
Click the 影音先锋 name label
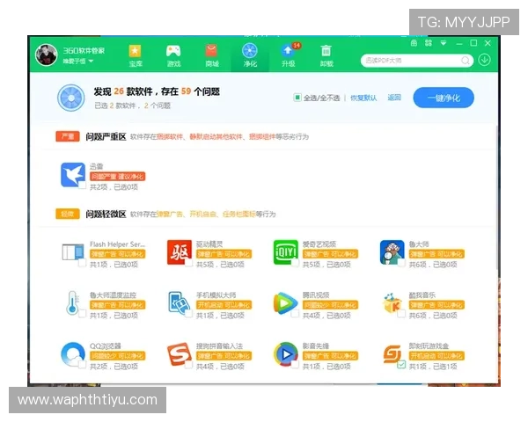click(316, 346)
